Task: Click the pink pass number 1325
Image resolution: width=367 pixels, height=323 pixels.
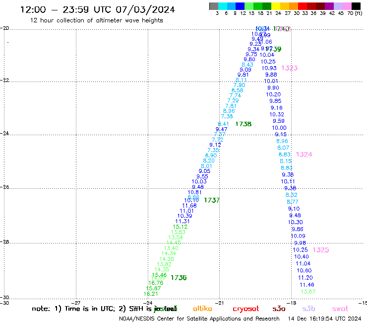Action: tap(321, 250)
